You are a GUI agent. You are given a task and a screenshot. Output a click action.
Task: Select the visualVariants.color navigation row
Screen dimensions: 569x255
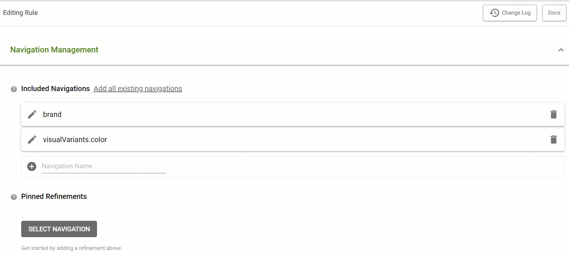(x=293, y=140)
